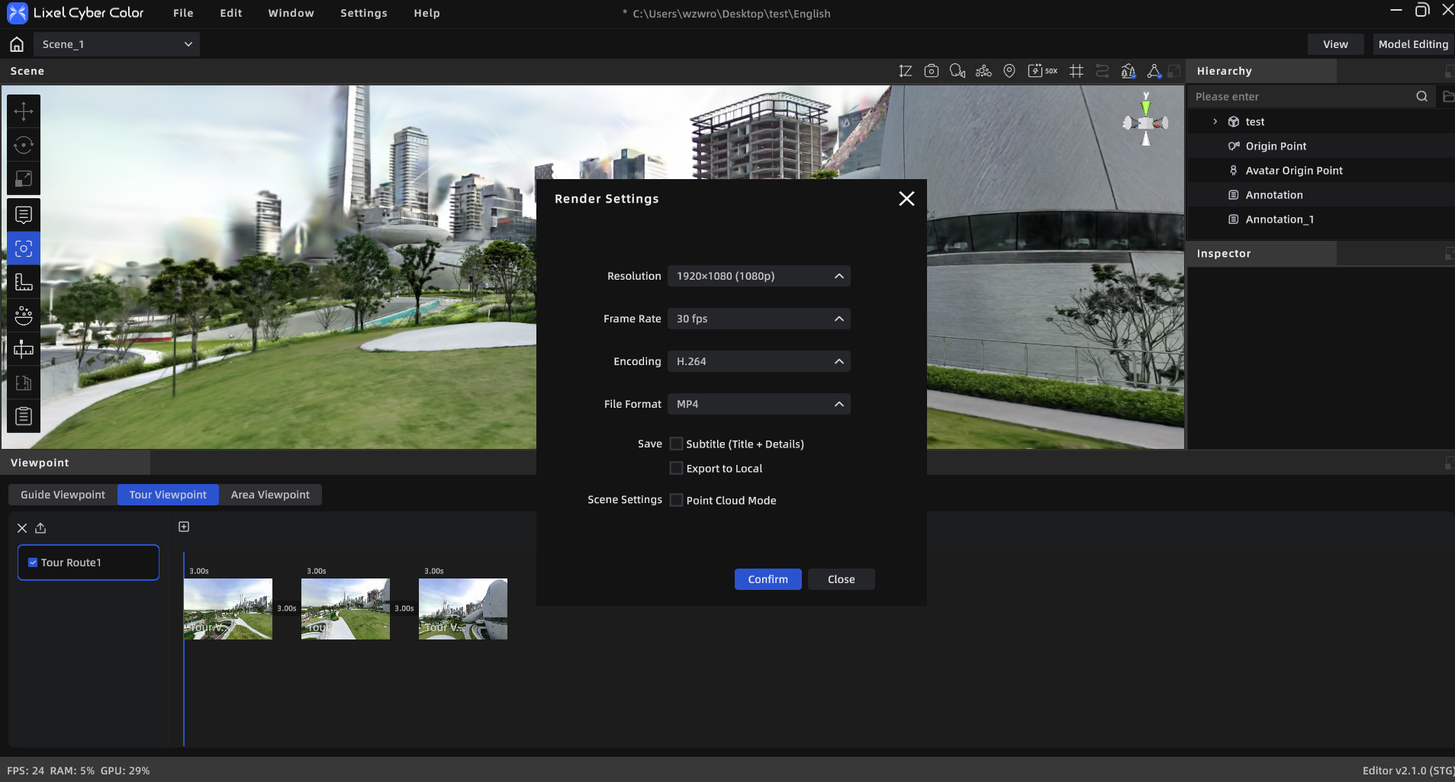Open the Window menu
This screenshot has height=782, width=1455.
click(291, 13)
